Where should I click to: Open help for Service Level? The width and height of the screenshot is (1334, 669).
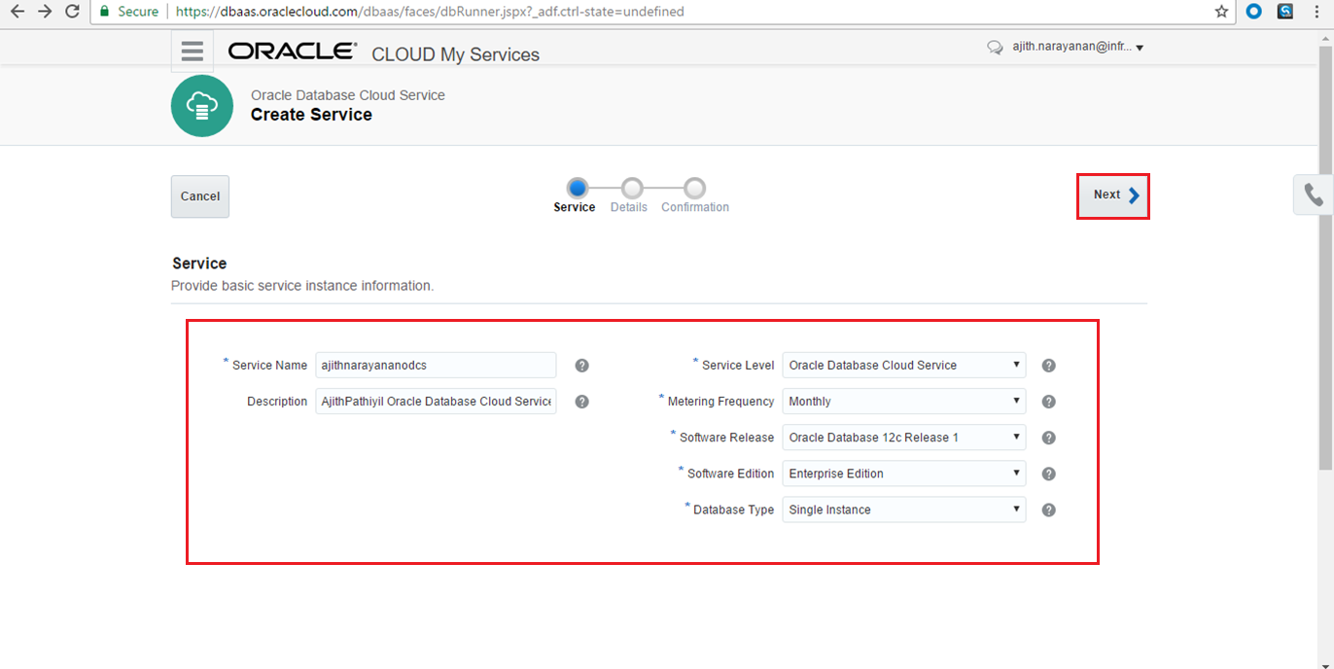tap(1048, 366)
